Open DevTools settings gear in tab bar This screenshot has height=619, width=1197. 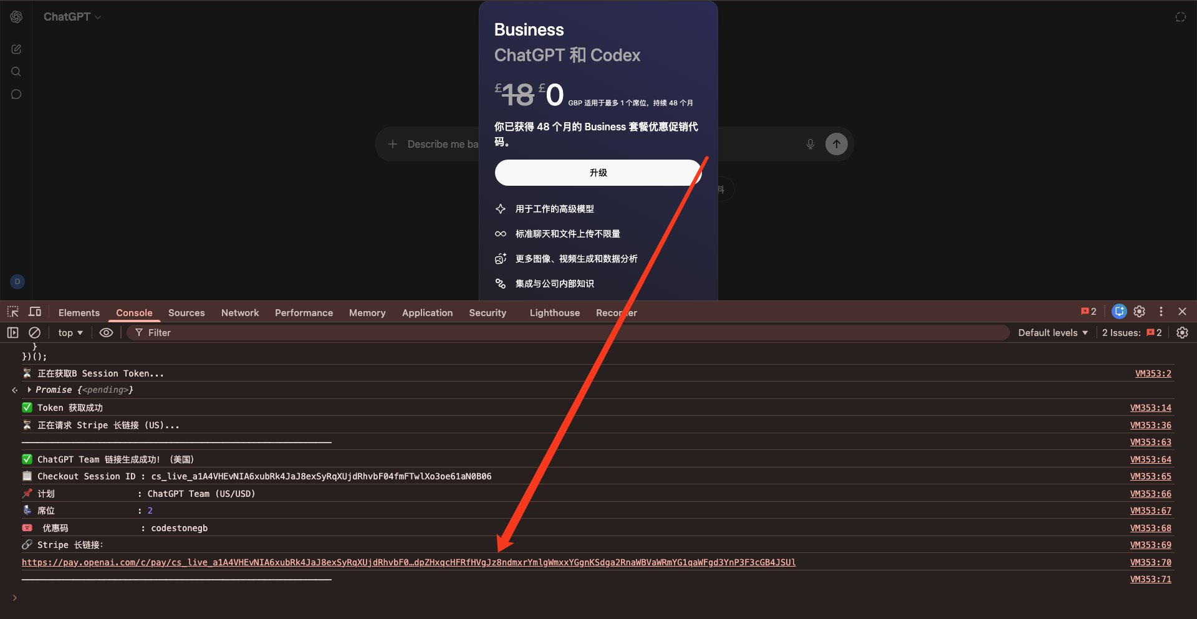[1140, 312]
